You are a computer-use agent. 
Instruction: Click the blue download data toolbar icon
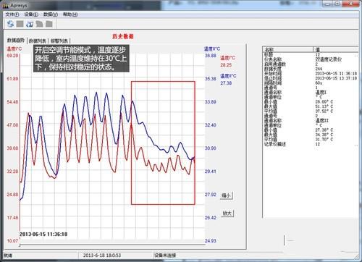click(30, 24)
